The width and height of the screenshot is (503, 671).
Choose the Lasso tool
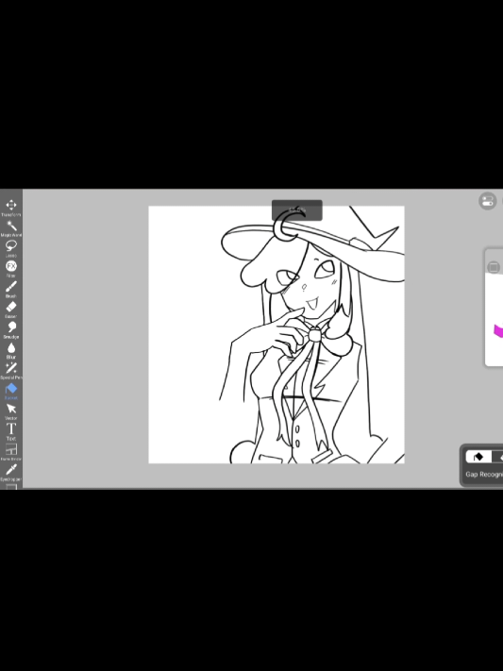(11, 248)
